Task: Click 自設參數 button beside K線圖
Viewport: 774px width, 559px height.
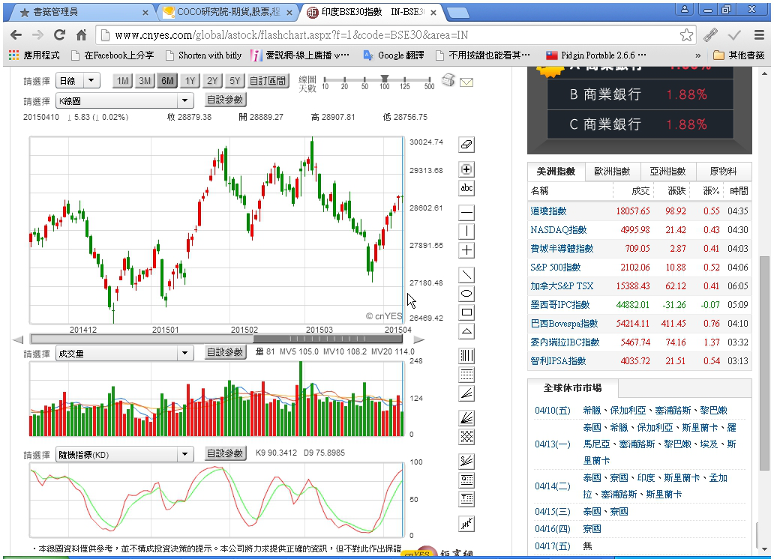Action: pos(225,100)
